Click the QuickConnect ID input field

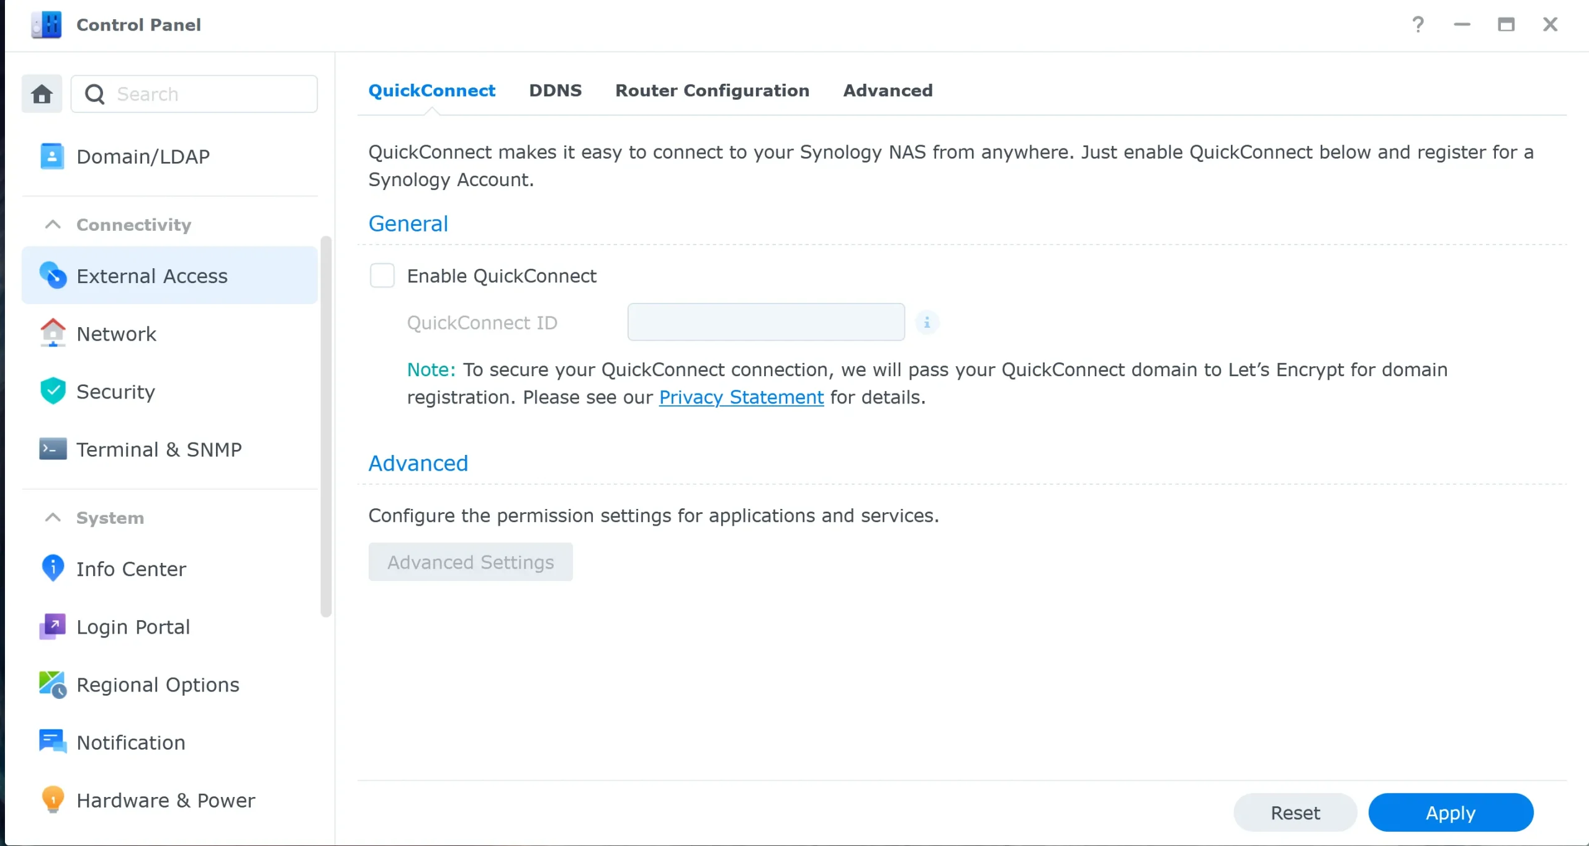(766, 322)
